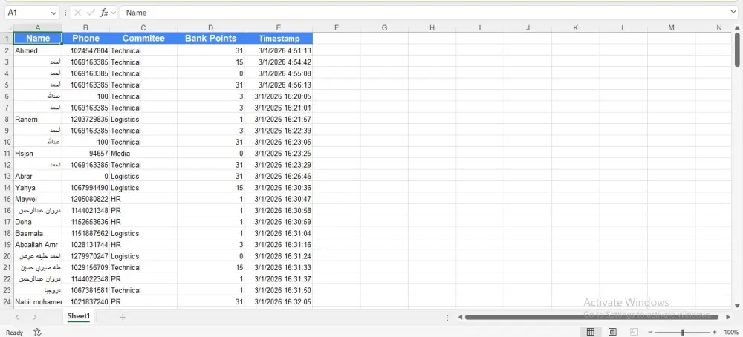743x337 pixels.
Task: Select column C header
Action: [143, 28]
